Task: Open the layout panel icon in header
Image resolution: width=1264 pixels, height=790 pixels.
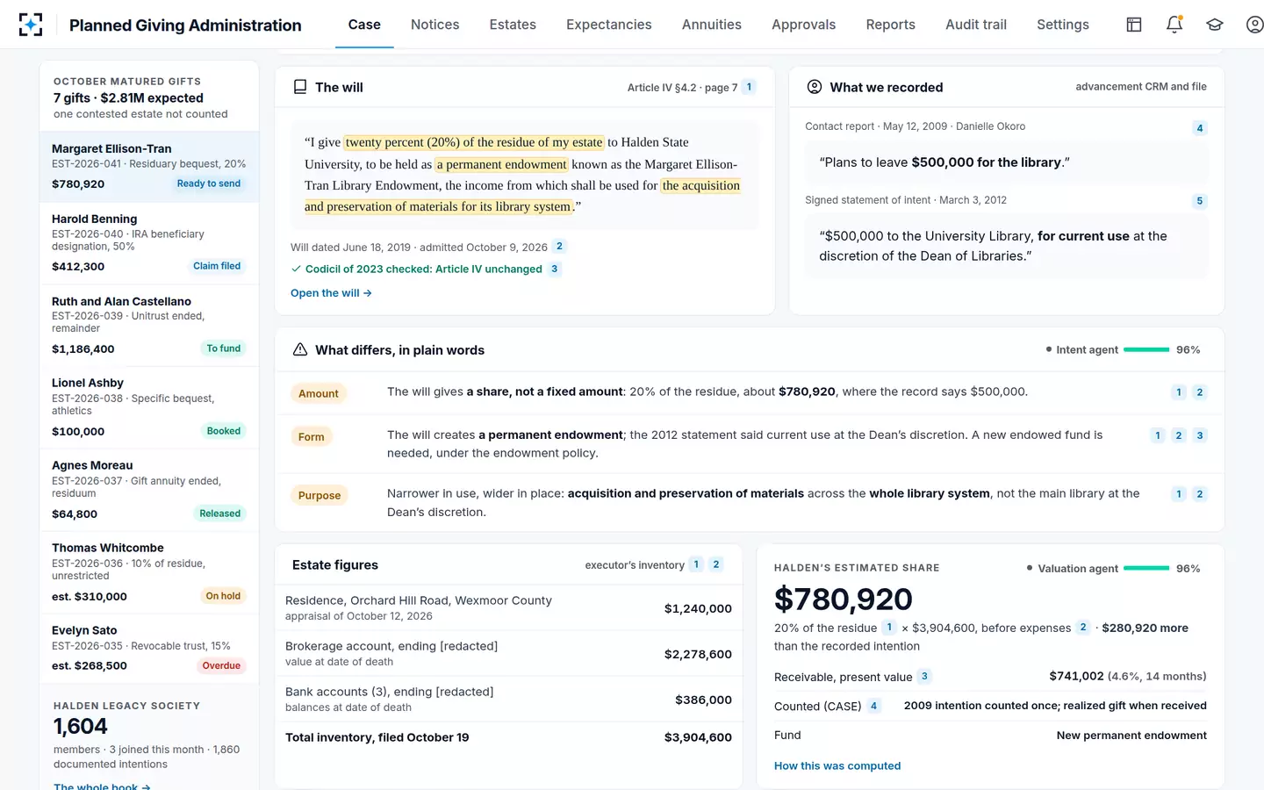Action: pyautogui.click(x=1134, y=25)
